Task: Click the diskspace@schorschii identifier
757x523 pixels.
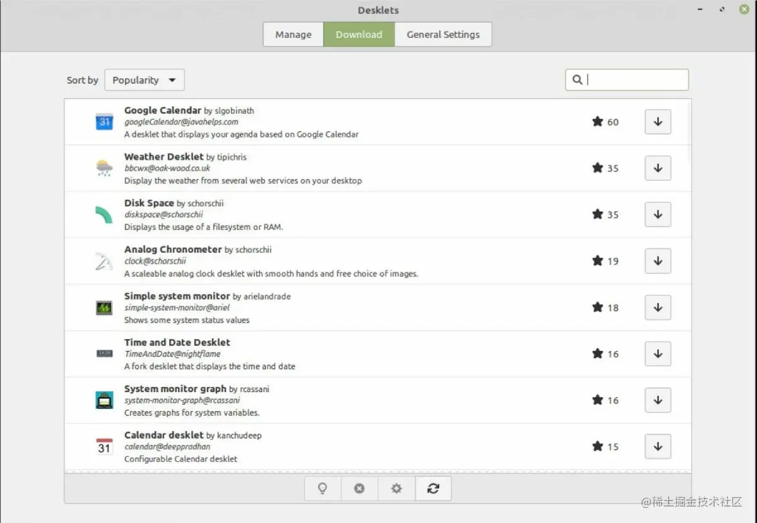Action: (163, 215)
